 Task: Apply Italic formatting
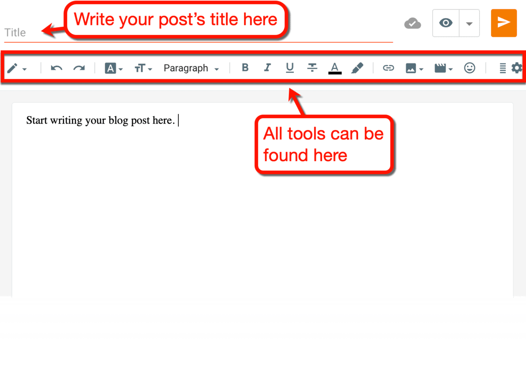tap(267, 68)
